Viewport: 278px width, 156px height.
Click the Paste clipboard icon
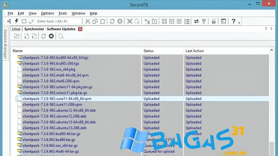[102, 21]
